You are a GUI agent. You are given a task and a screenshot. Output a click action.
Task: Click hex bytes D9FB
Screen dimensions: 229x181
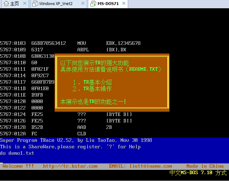(37, 95)
